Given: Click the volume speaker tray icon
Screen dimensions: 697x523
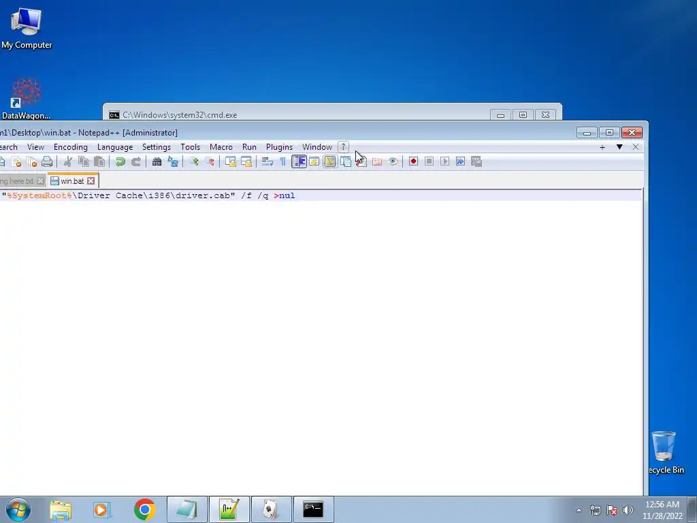Looking at the screenshot, I should [x=628, y=510].
